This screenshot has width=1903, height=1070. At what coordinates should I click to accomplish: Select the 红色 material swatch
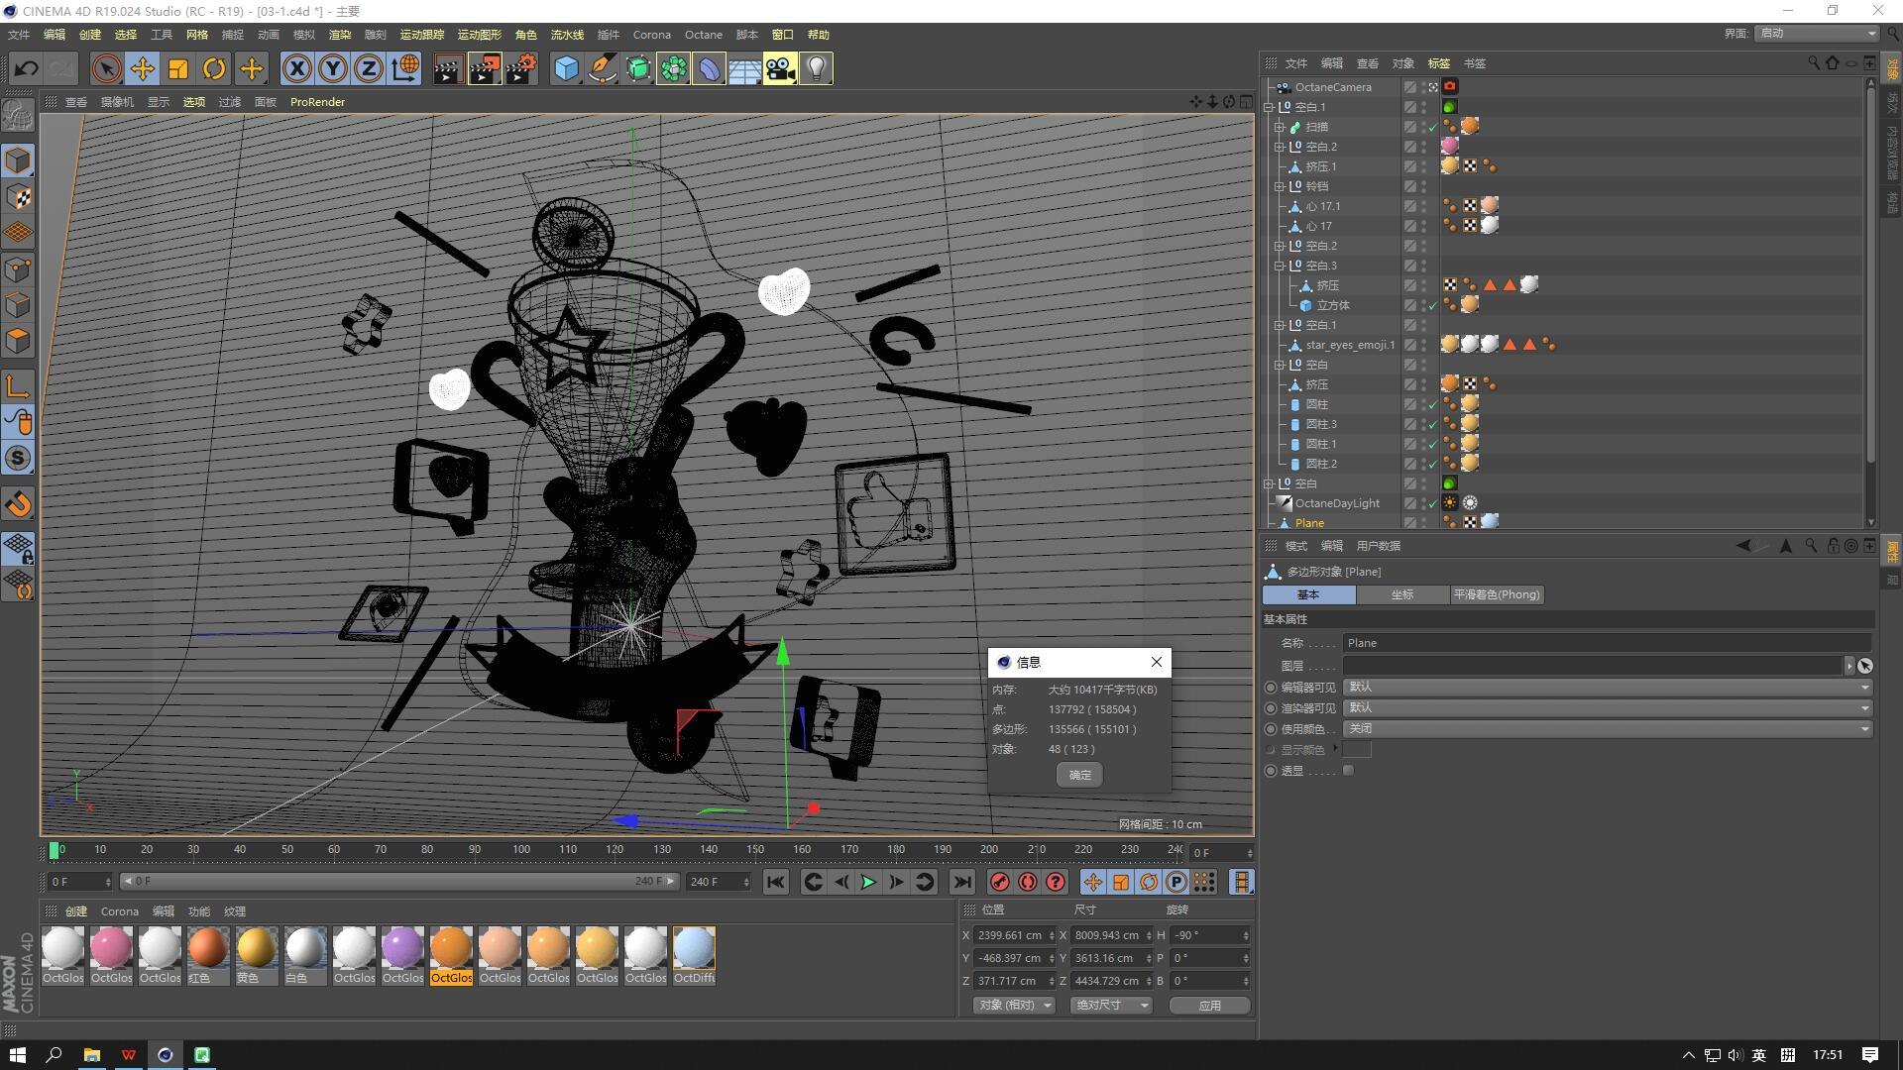207,948
